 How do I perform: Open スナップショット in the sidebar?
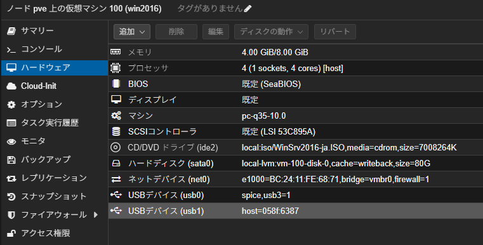[55, 196]
